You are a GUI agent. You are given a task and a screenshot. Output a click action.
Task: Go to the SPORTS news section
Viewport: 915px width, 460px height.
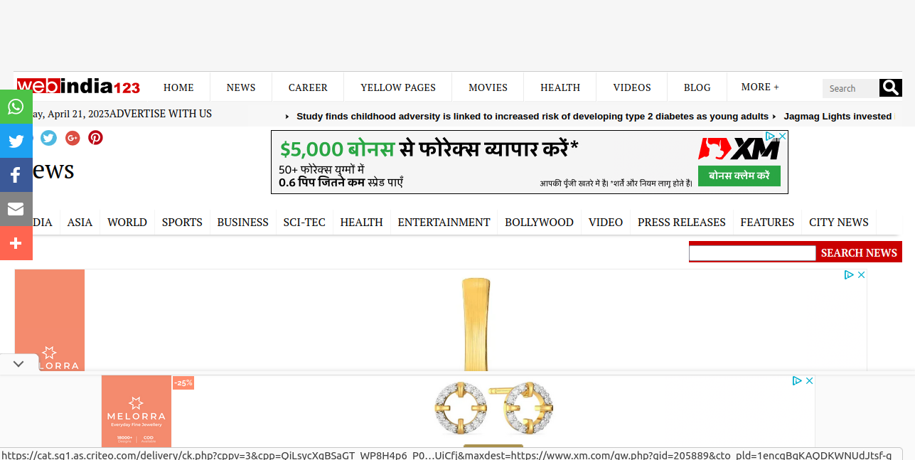pyautogui.click(x=182, y=223)
